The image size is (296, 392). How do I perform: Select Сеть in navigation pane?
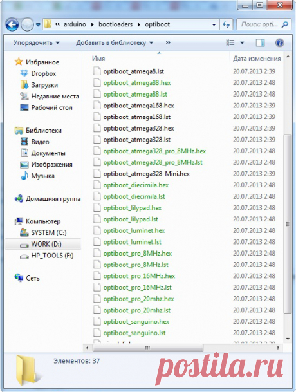tap(33, 278)
